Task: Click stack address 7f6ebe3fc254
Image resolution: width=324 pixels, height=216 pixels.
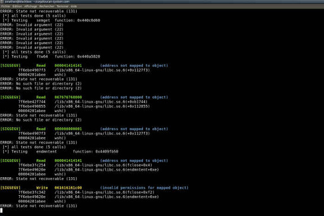Action: (32, 165)
